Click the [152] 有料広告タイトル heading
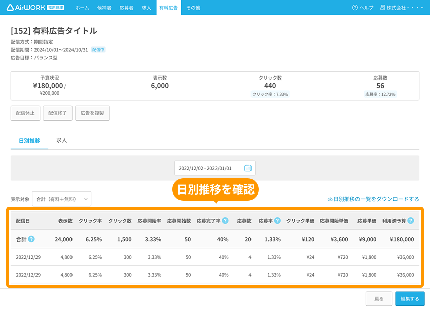This screenshot has height=309, width=430. click(x=54, y=31)
